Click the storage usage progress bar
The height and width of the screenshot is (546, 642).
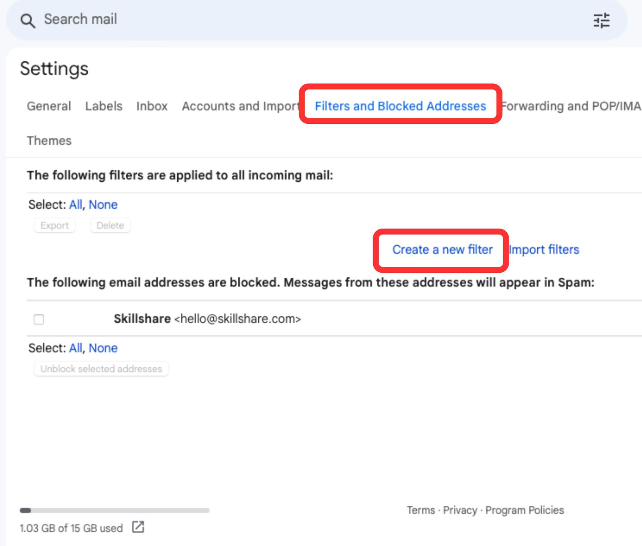click(114, 510)
